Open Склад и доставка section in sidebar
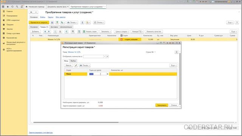This screenshot has height=136, width=242. pos(13,33)
